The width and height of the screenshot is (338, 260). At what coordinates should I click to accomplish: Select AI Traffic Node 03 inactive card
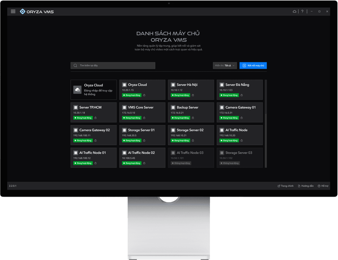pyautogui.click(x=191, y=158)
